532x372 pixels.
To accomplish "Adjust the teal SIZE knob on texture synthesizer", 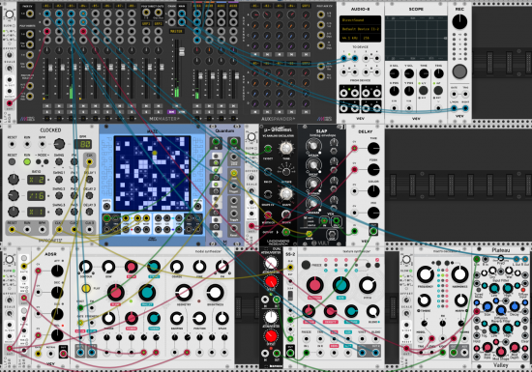I will 341,285.
